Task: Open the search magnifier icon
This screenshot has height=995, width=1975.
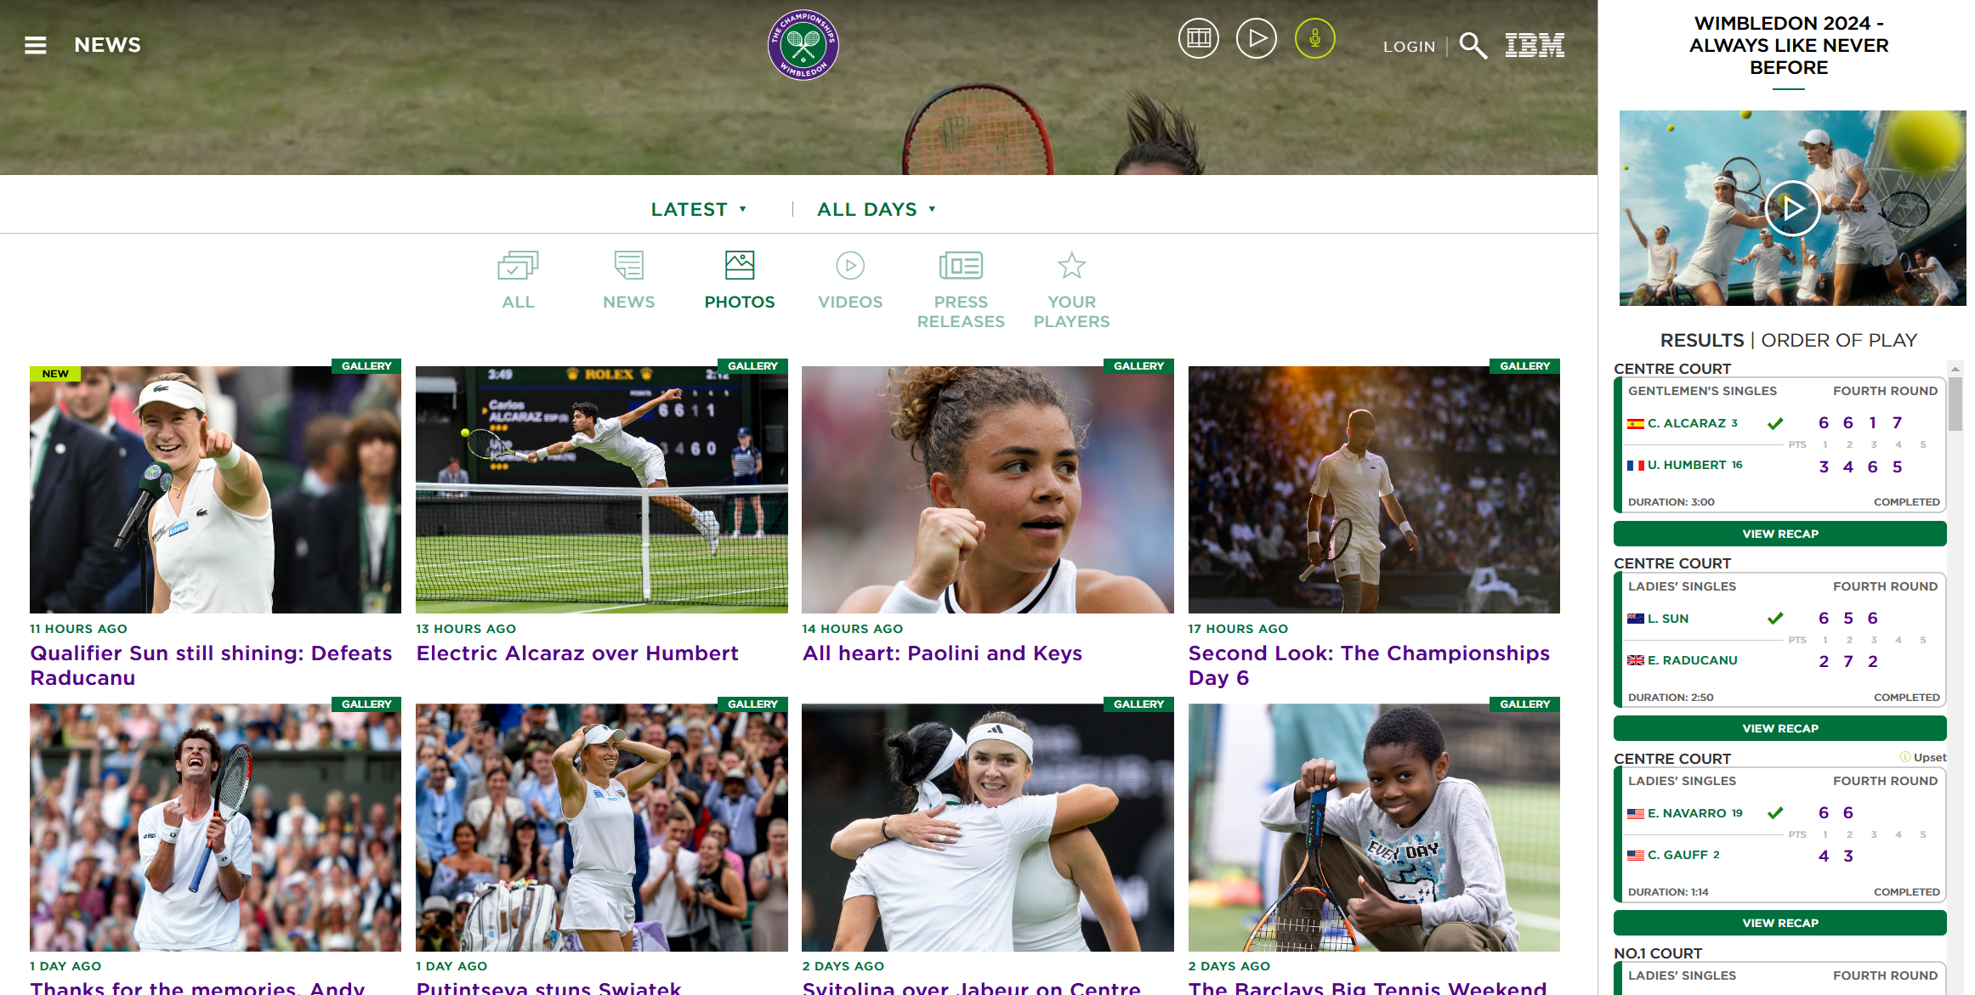Action: point(1473,46)
